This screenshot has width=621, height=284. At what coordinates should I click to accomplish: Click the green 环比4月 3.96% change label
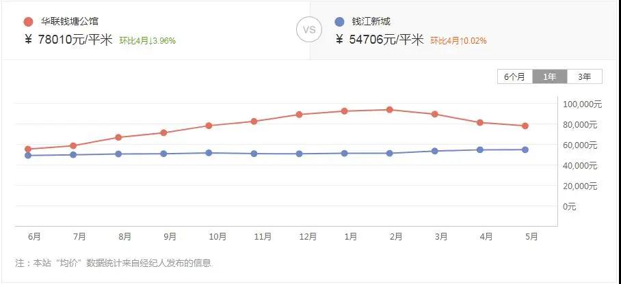[x=147, y=41]
